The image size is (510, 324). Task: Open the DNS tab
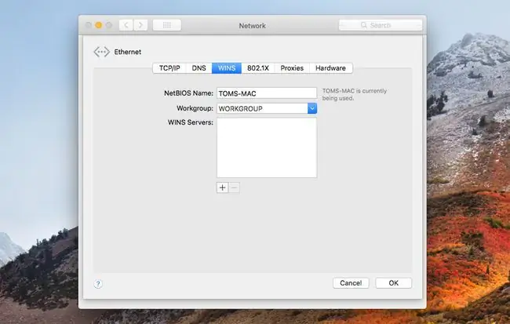pyautogui.click(x=199, y=68)
